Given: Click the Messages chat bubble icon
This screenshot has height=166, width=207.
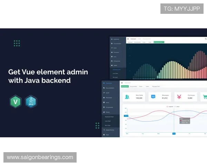Looking at the screenshot, I should pos(153,97).
